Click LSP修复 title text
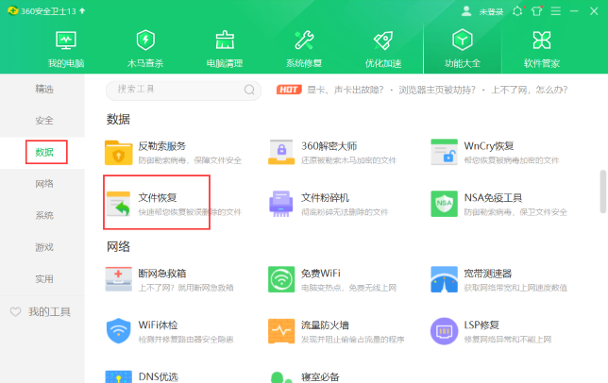This screenshot has height=383, width=608. 481,325
